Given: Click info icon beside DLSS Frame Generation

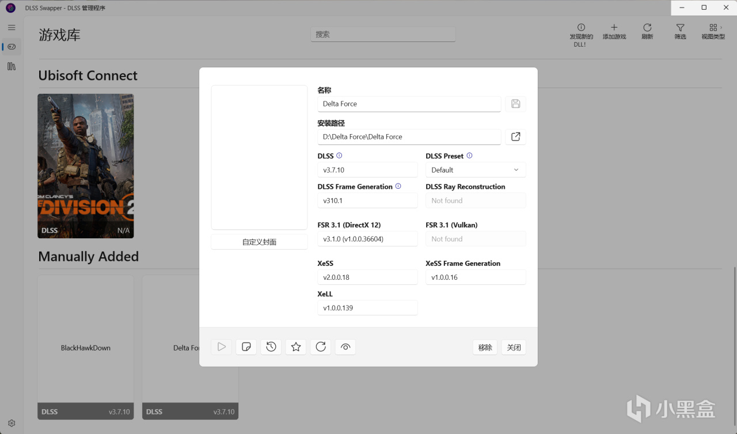Looking at the screenshot, I should pos(398,186).
